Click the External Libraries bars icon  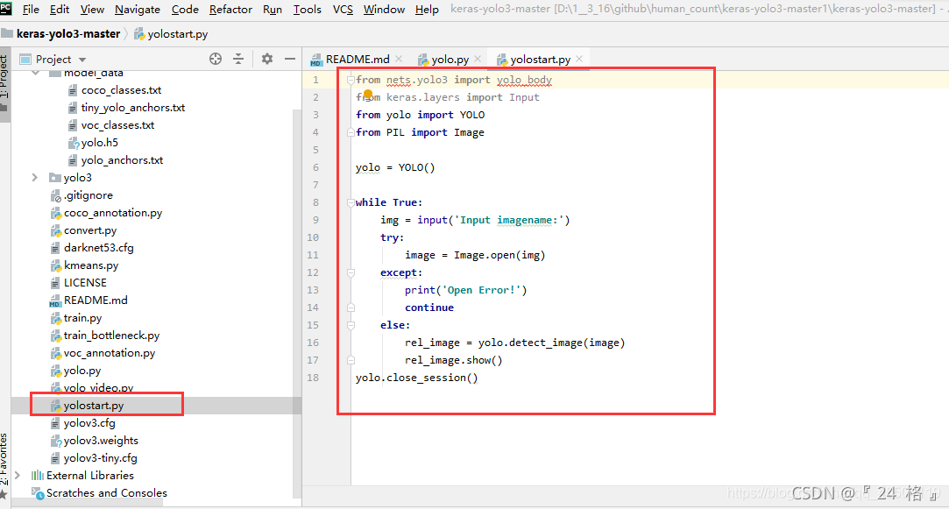(38, 475)
